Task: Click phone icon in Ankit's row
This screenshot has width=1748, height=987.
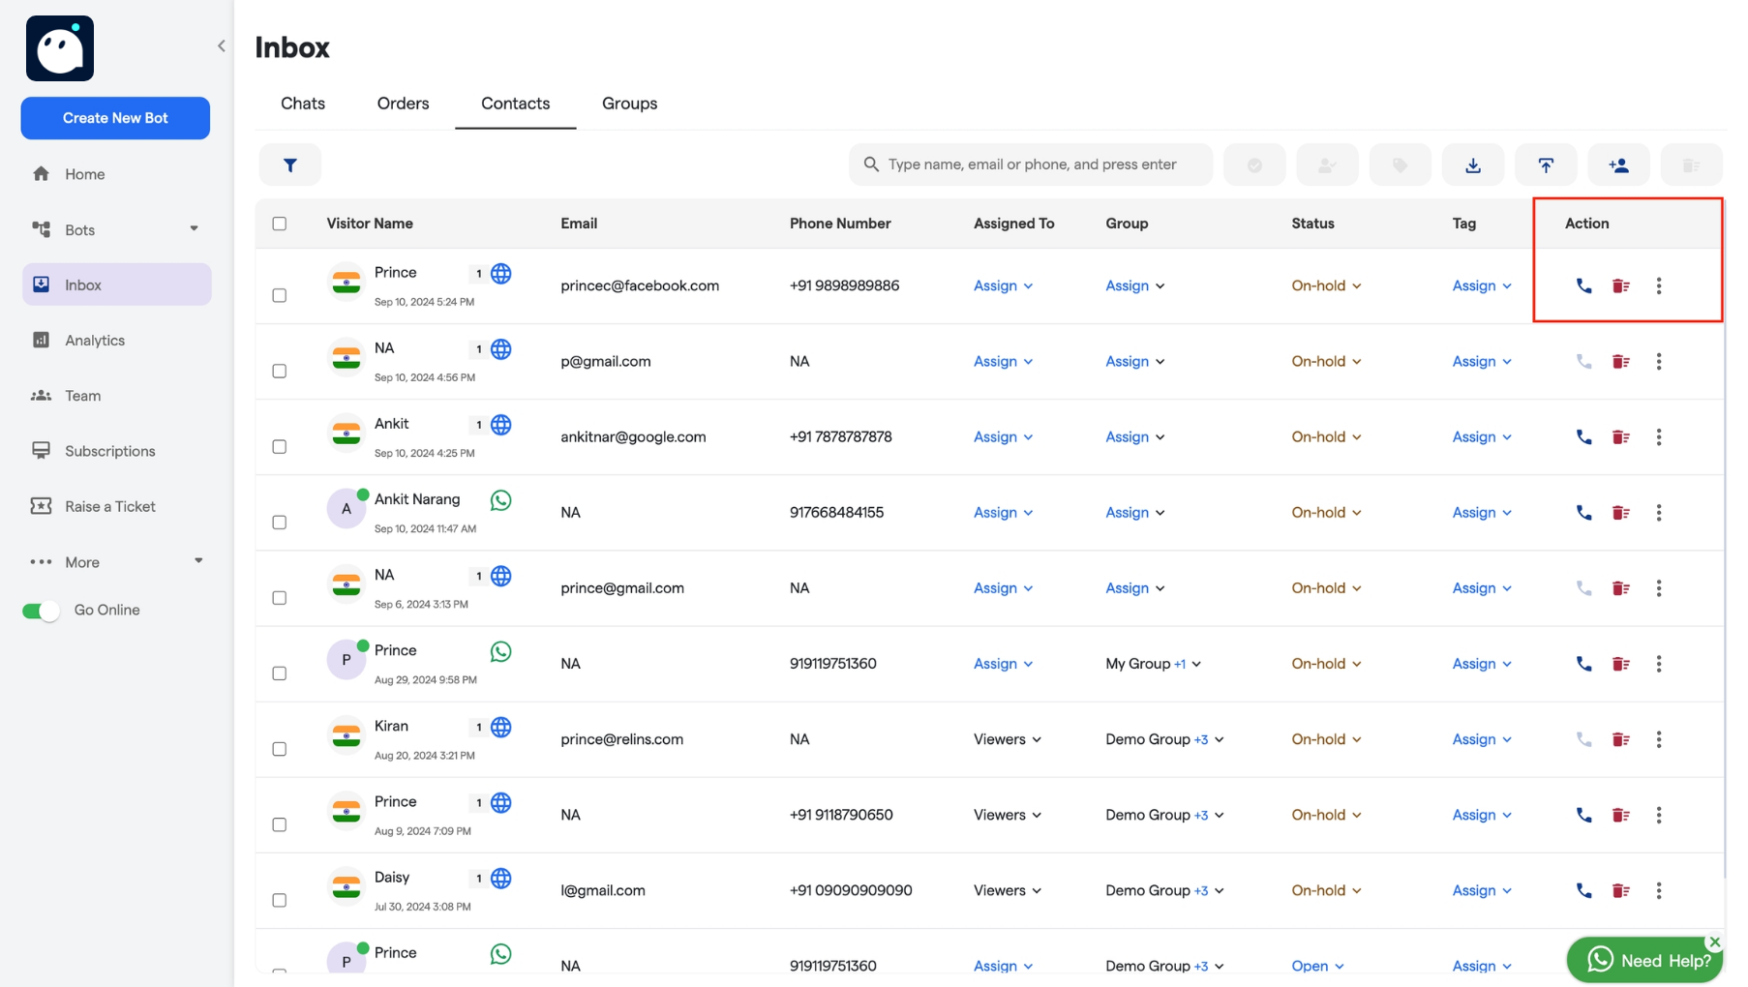Action: point(1584,436)
